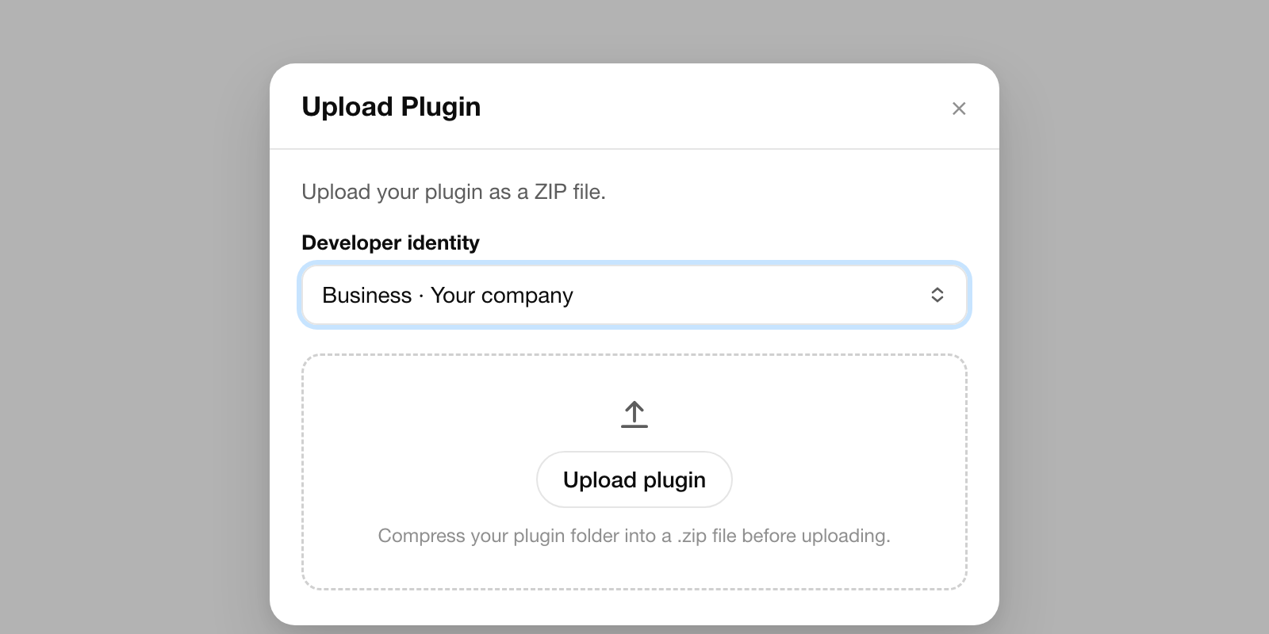
Task: Open the Developer identity dropdown
Action: point(634,295)
